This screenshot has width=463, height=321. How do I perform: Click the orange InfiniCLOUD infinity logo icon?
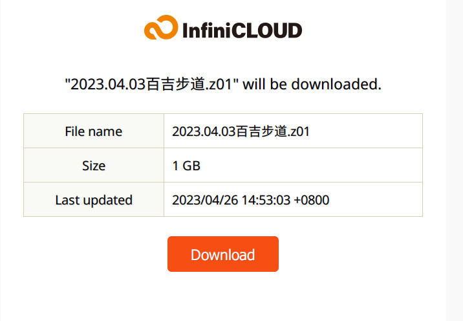tap(161, 27)
